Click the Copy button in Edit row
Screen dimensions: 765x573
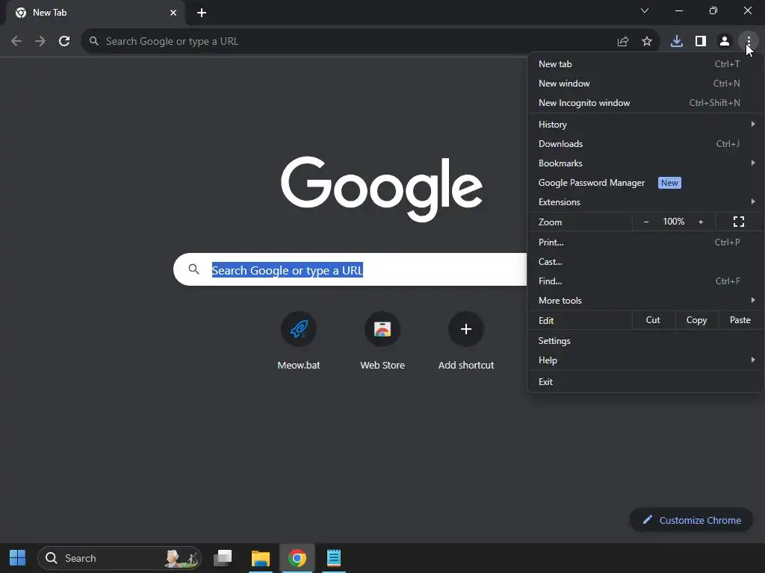tap(697, 320)
